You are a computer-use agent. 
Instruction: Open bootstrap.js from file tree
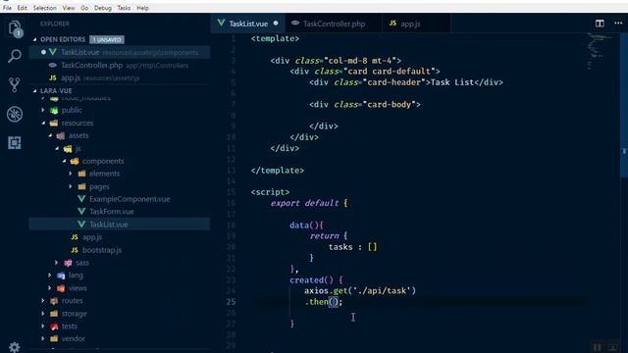pyautogui.click(x=102, y=250)
